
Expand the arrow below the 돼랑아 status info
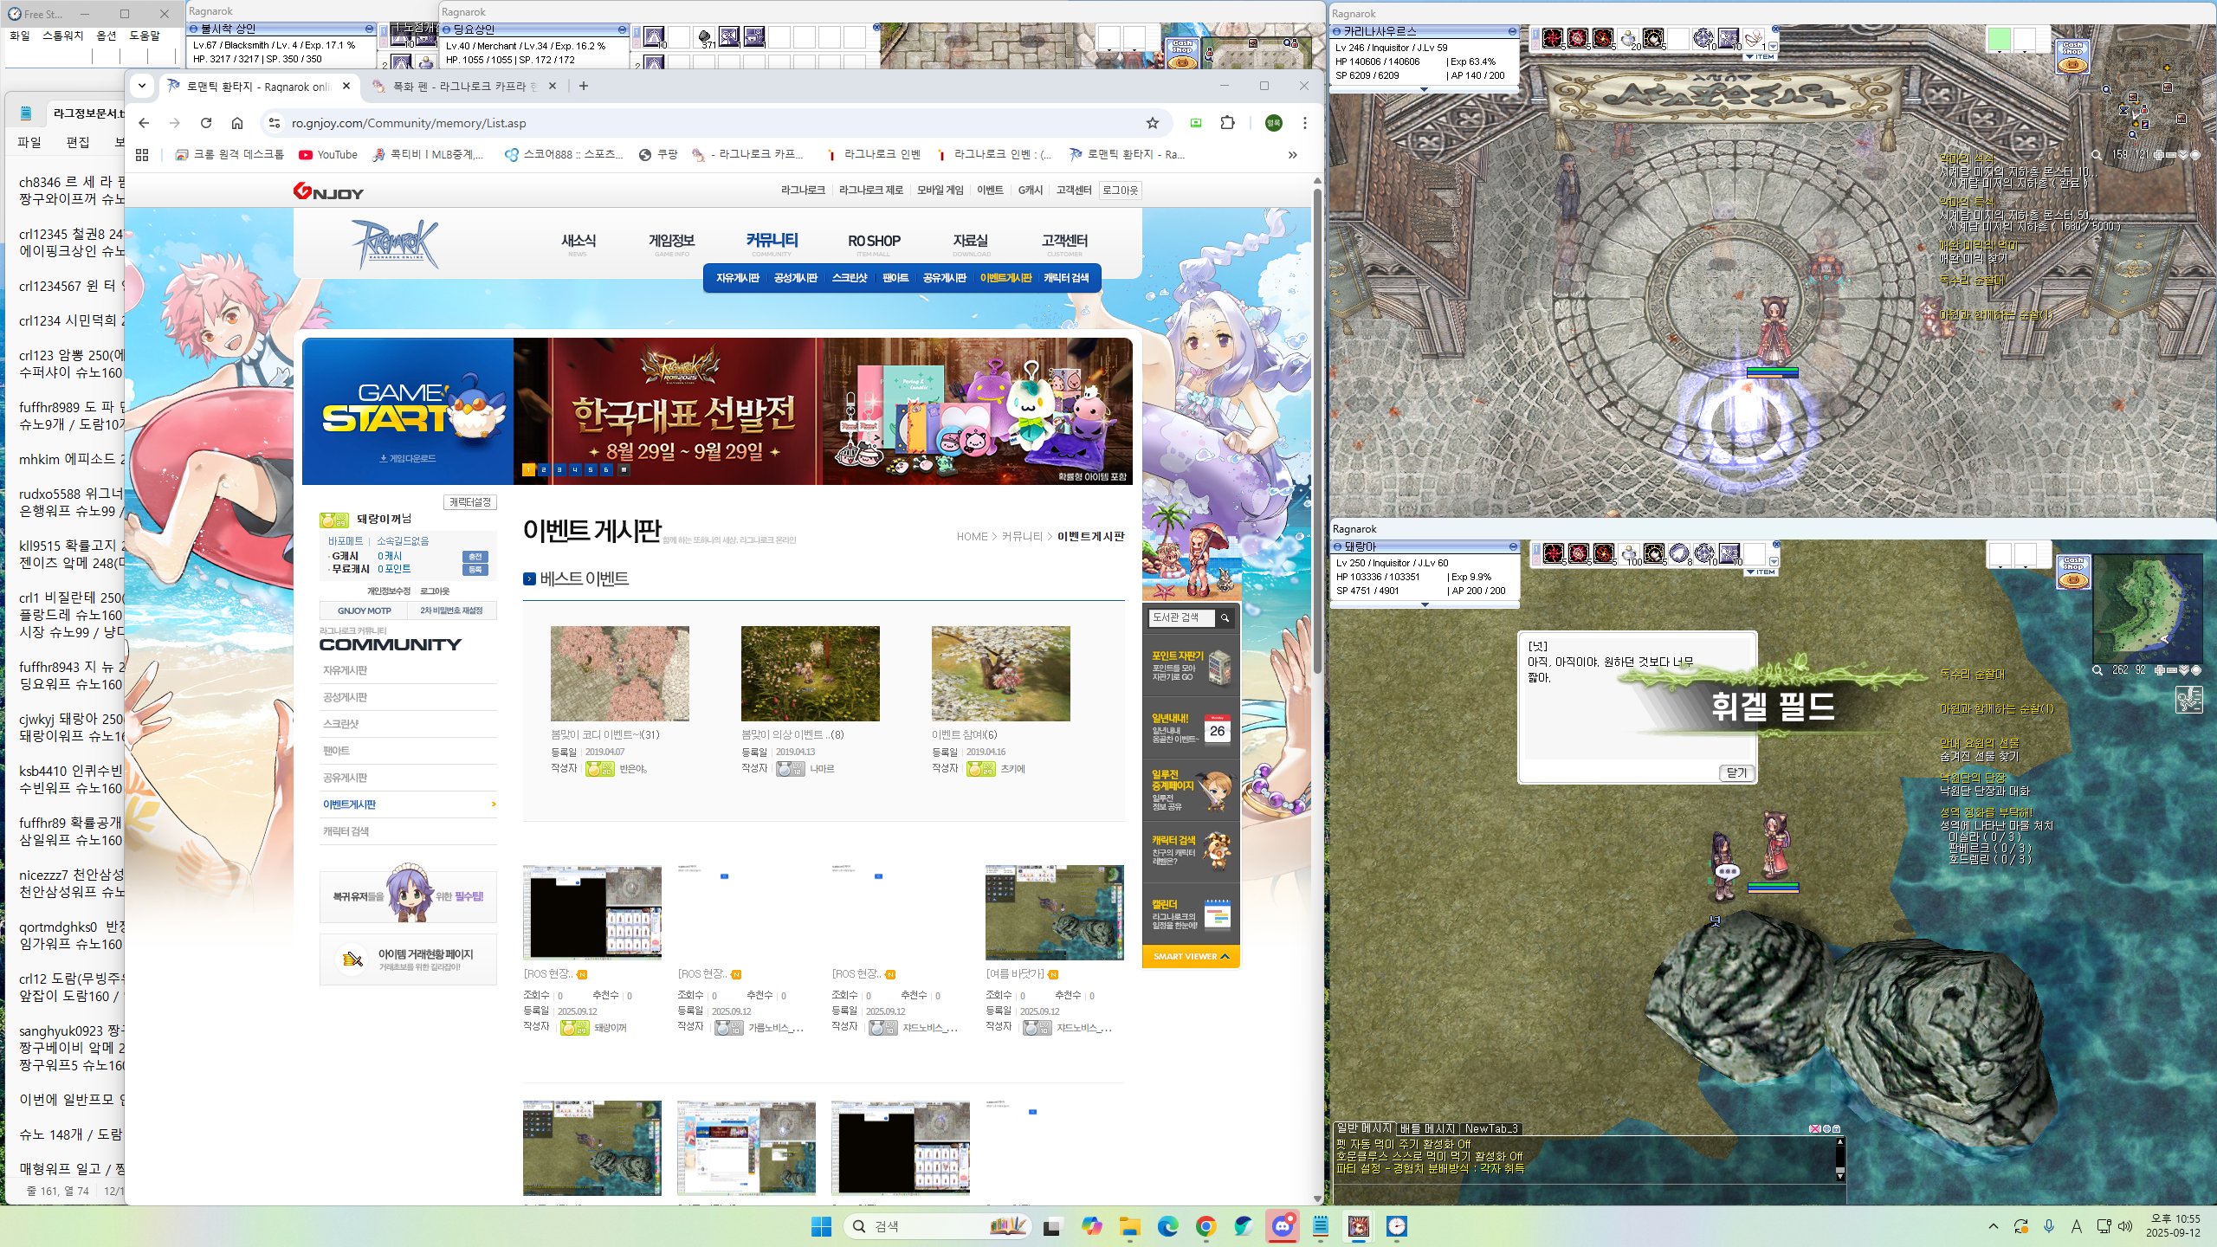point(1425,604)
